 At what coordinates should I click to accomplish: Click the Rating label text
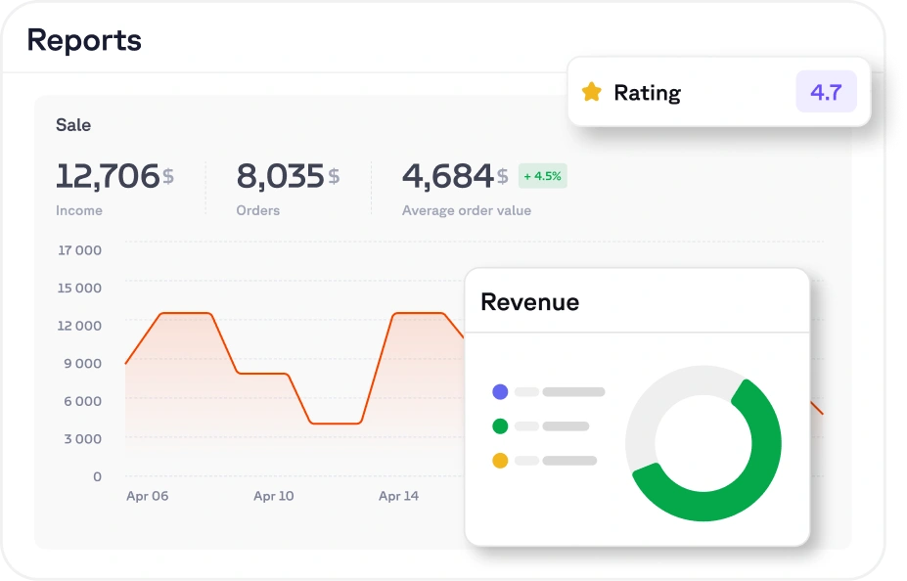(x=648, y=93)
